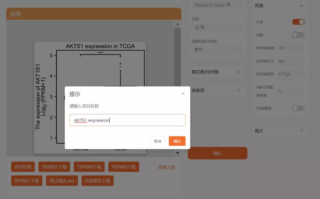Enable the XY轴颠倒 axis swap toggle

[x=298, y=108]
